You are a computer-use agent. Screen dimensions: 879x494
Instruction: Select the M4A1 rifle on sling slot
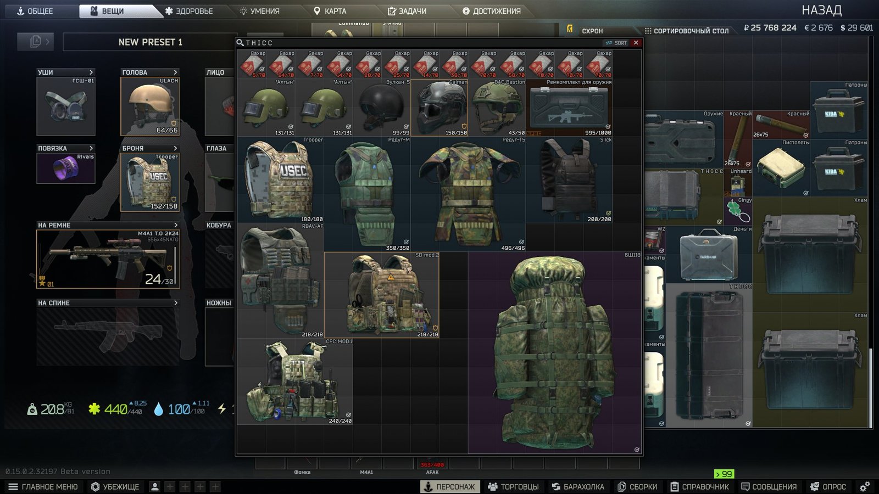tap(108, 259)
